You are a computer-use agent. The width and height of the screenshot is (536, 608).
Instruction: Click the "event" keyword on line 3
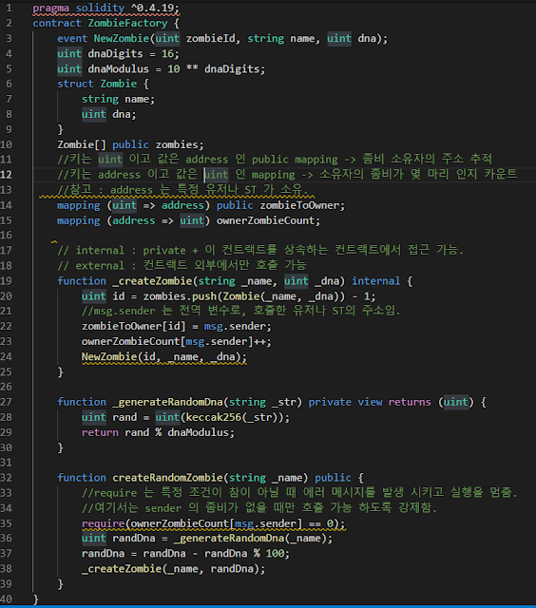click(72, 38)
